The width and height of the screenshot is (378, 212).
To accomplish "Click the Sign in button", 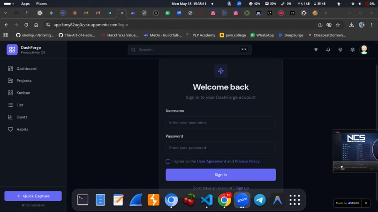I will [x=220, y=175].
